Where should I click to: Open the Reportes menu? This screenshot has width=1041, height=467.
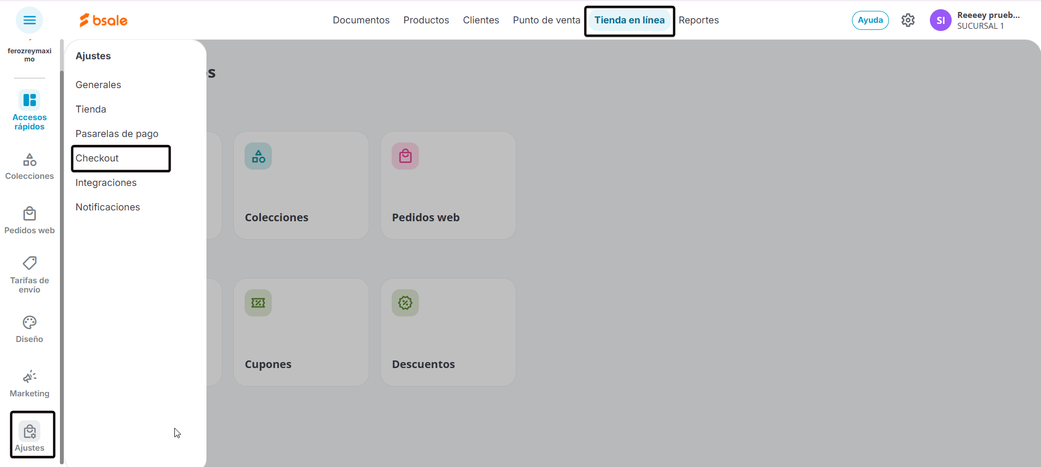coord(698,20)
